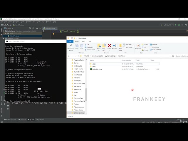Refresh the Explorer address bar
Screen dimensions: 188x141
pos(173,56)
